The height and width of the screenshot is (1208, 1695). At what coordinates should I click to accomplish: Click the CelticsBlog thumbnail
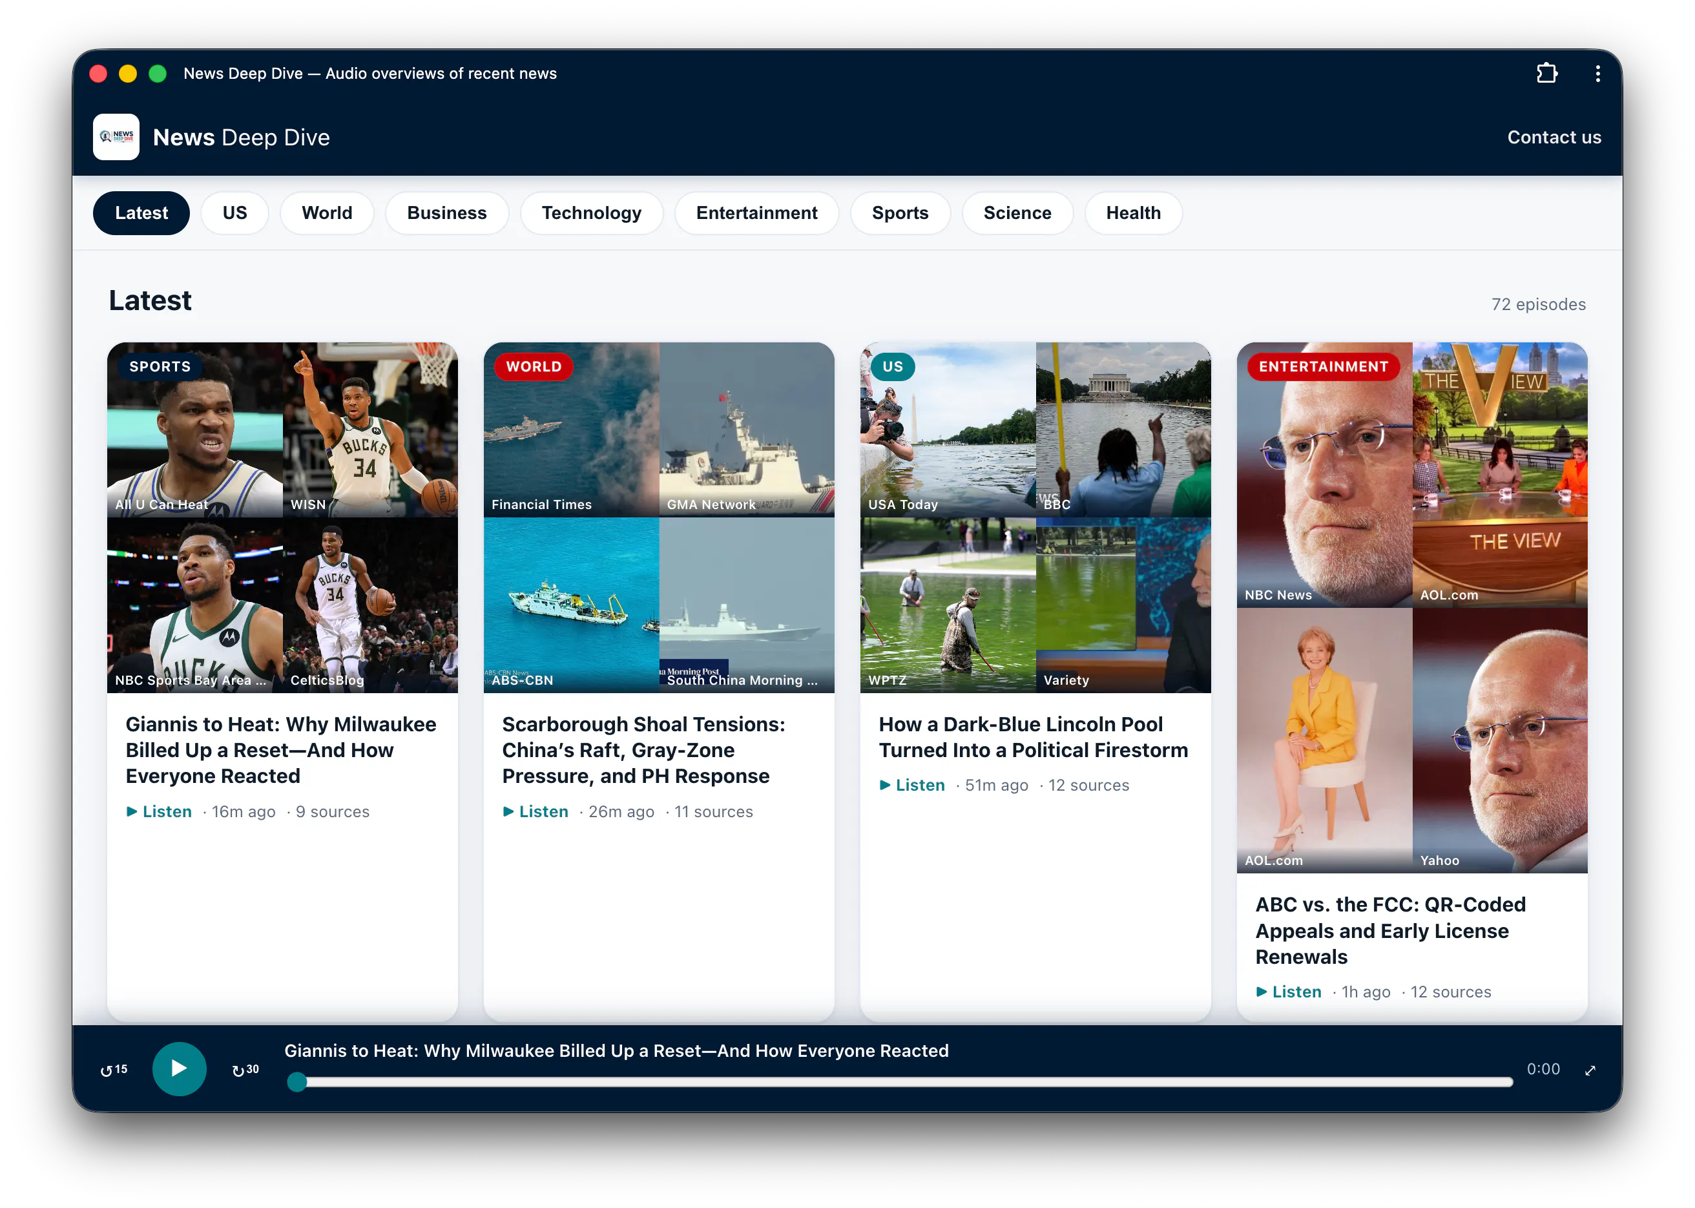(x=370, y=605)
